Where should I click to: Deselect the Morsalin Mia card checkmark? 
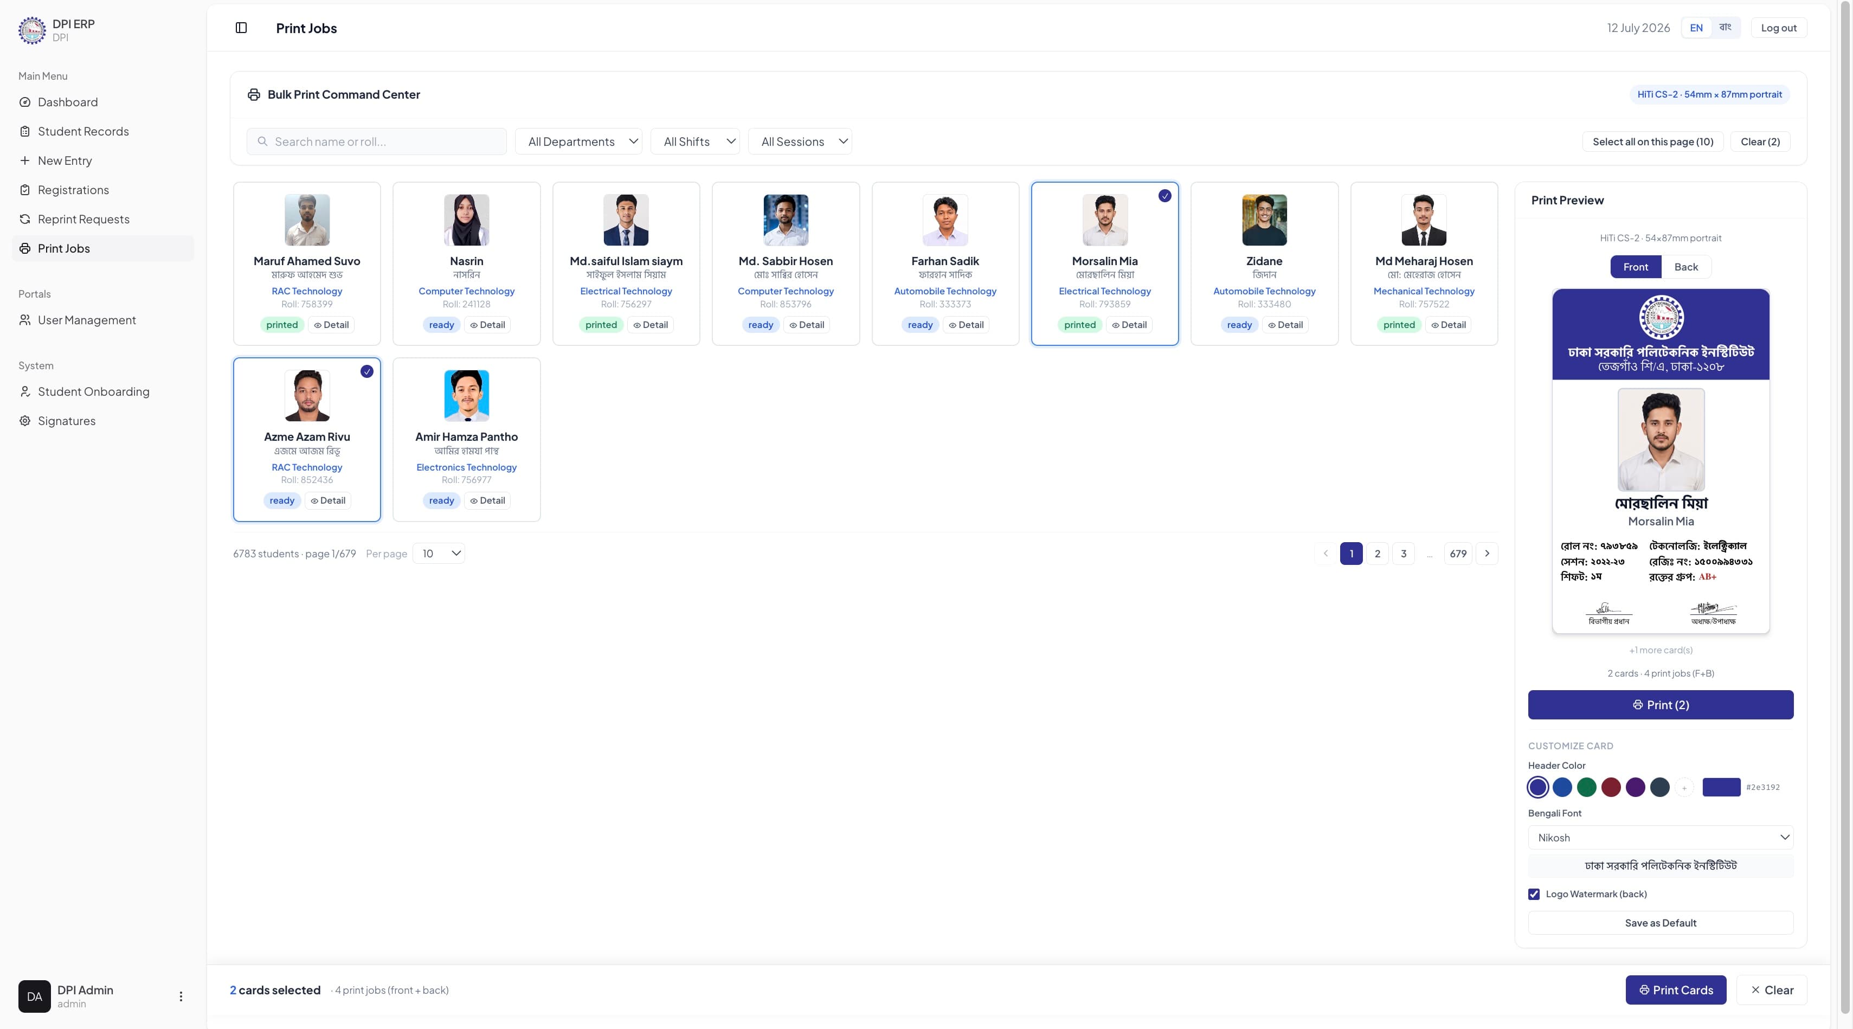(1164, 196)
